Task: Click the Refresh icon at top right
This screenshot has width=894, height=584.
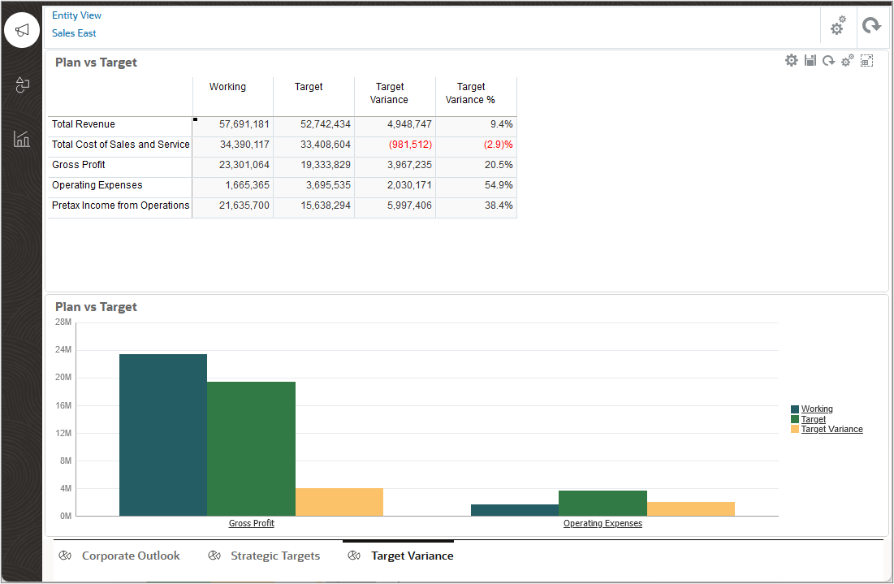Action: coord(872,25)
